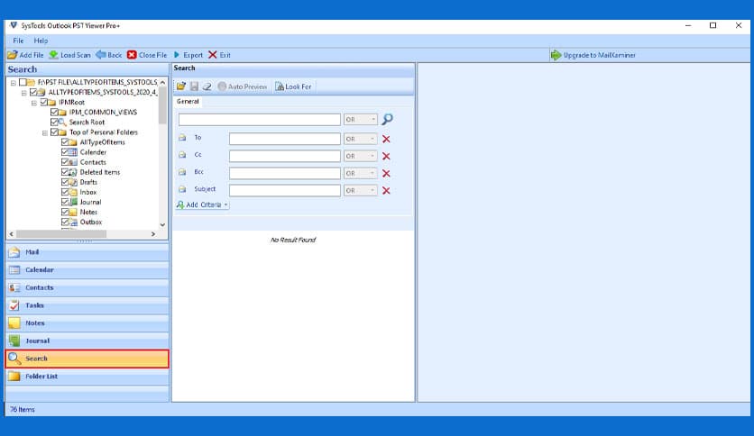Toggle checkbox for F:\PST FILE root node
The width and height of the screenshot is (754, 436).
pyautogui.click(x=23, y=82)
